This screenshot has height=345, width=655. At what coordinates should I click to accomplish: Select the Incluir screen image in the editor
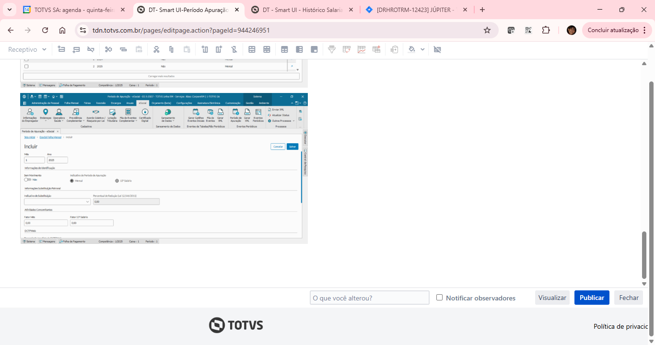click(x=164, y=168)
